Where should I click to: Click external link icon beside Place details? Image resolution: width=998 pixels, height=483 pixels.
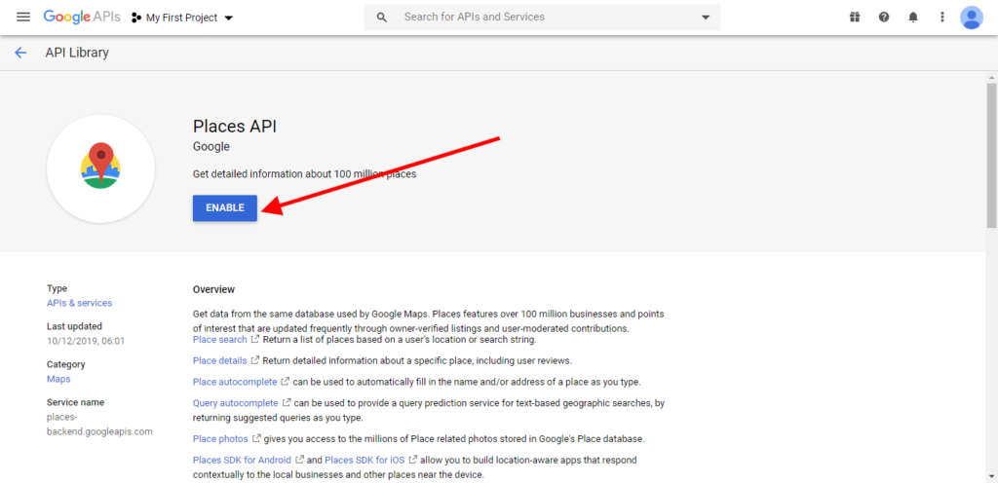click(255, 360)
